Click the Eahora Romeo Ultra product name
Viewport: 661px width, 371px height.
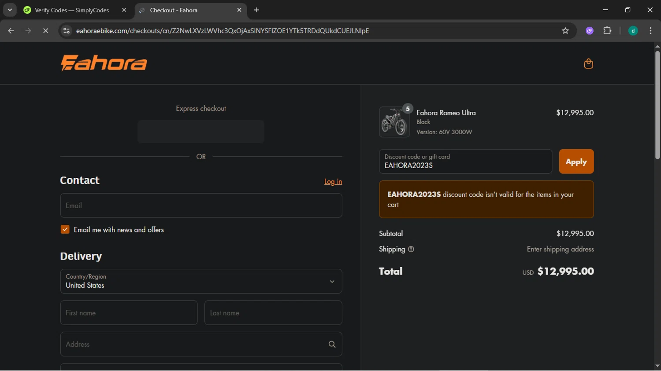point(446,113)
